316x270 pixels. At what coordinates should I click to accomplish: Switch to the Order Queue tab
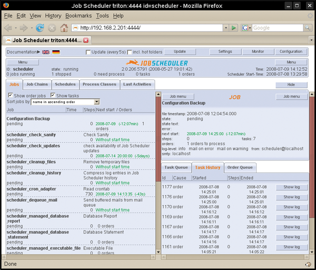[240, 168]
